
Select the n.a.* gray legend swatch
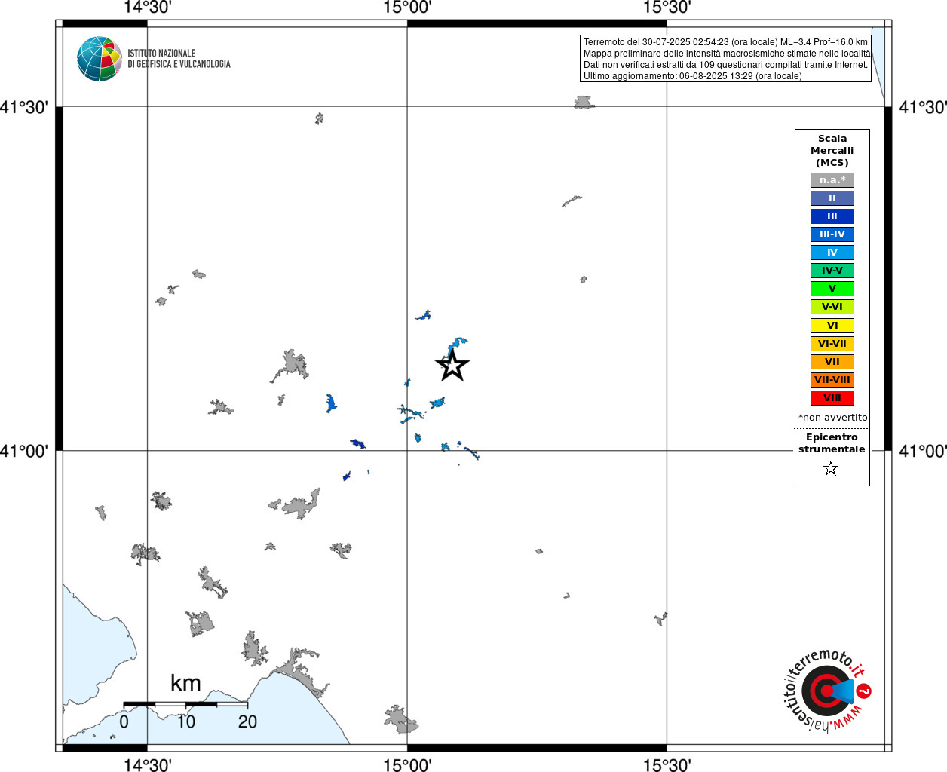(x=832, y=180)
